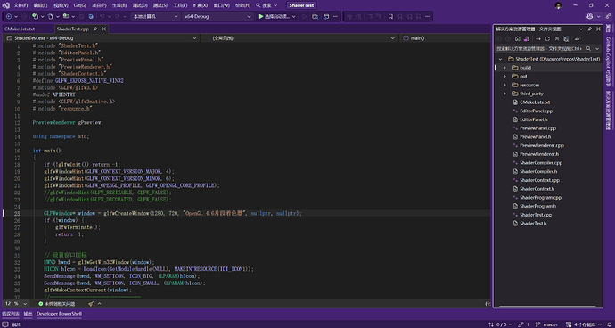Expand the out folder
This screenshot has width=615, height=328.
(504, 76)
